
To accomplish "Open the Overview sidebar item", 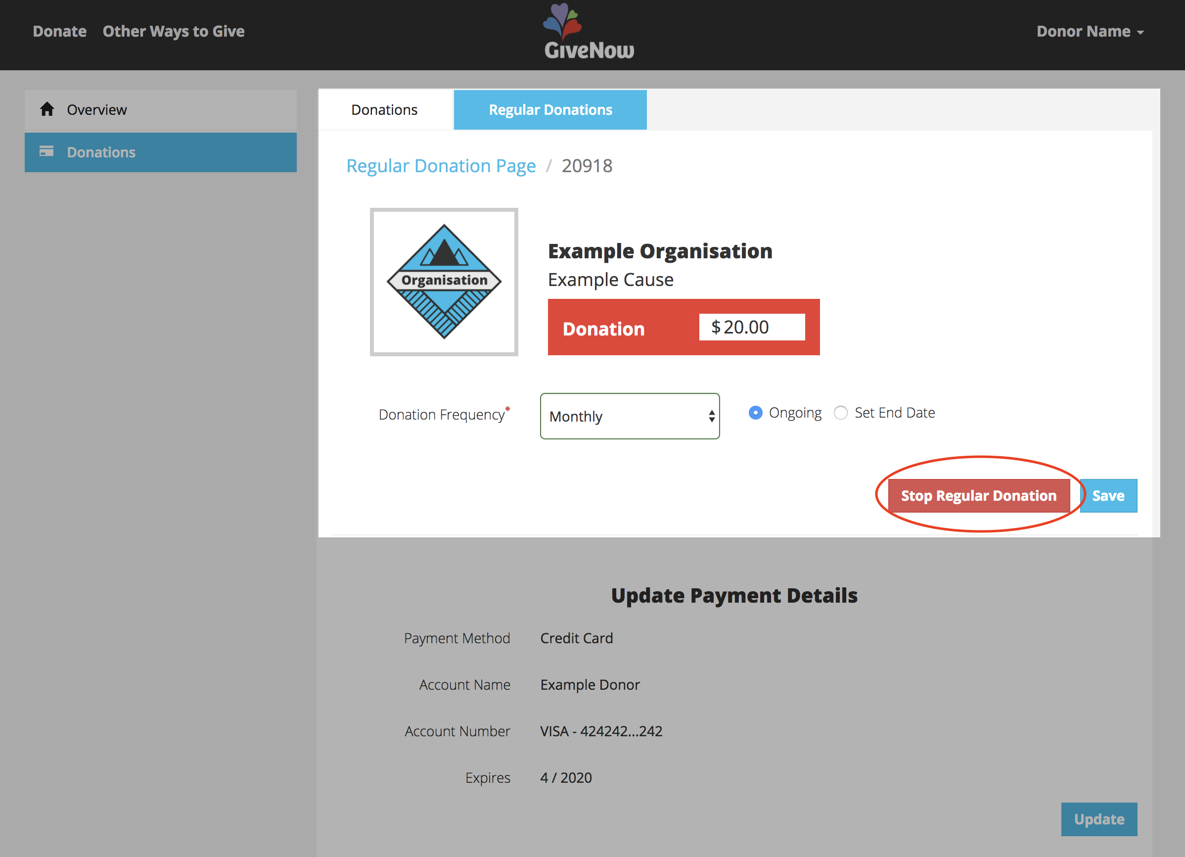I will tap(160, 110).
